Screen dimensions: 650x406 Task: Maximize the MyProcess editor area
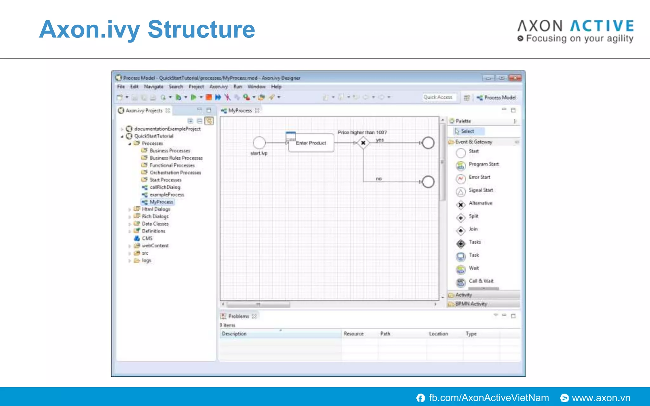point(513,110)
